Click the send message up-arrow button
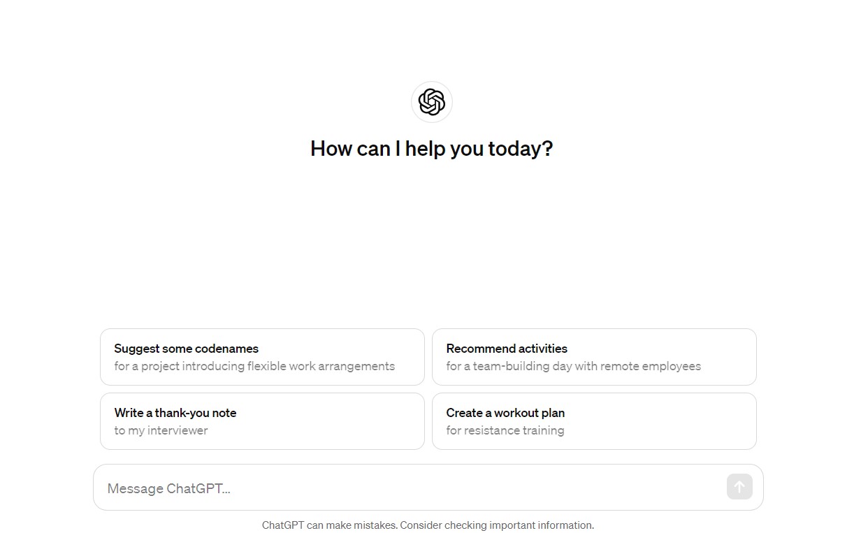This screenshot has height=533, width=861. [739, 487]
